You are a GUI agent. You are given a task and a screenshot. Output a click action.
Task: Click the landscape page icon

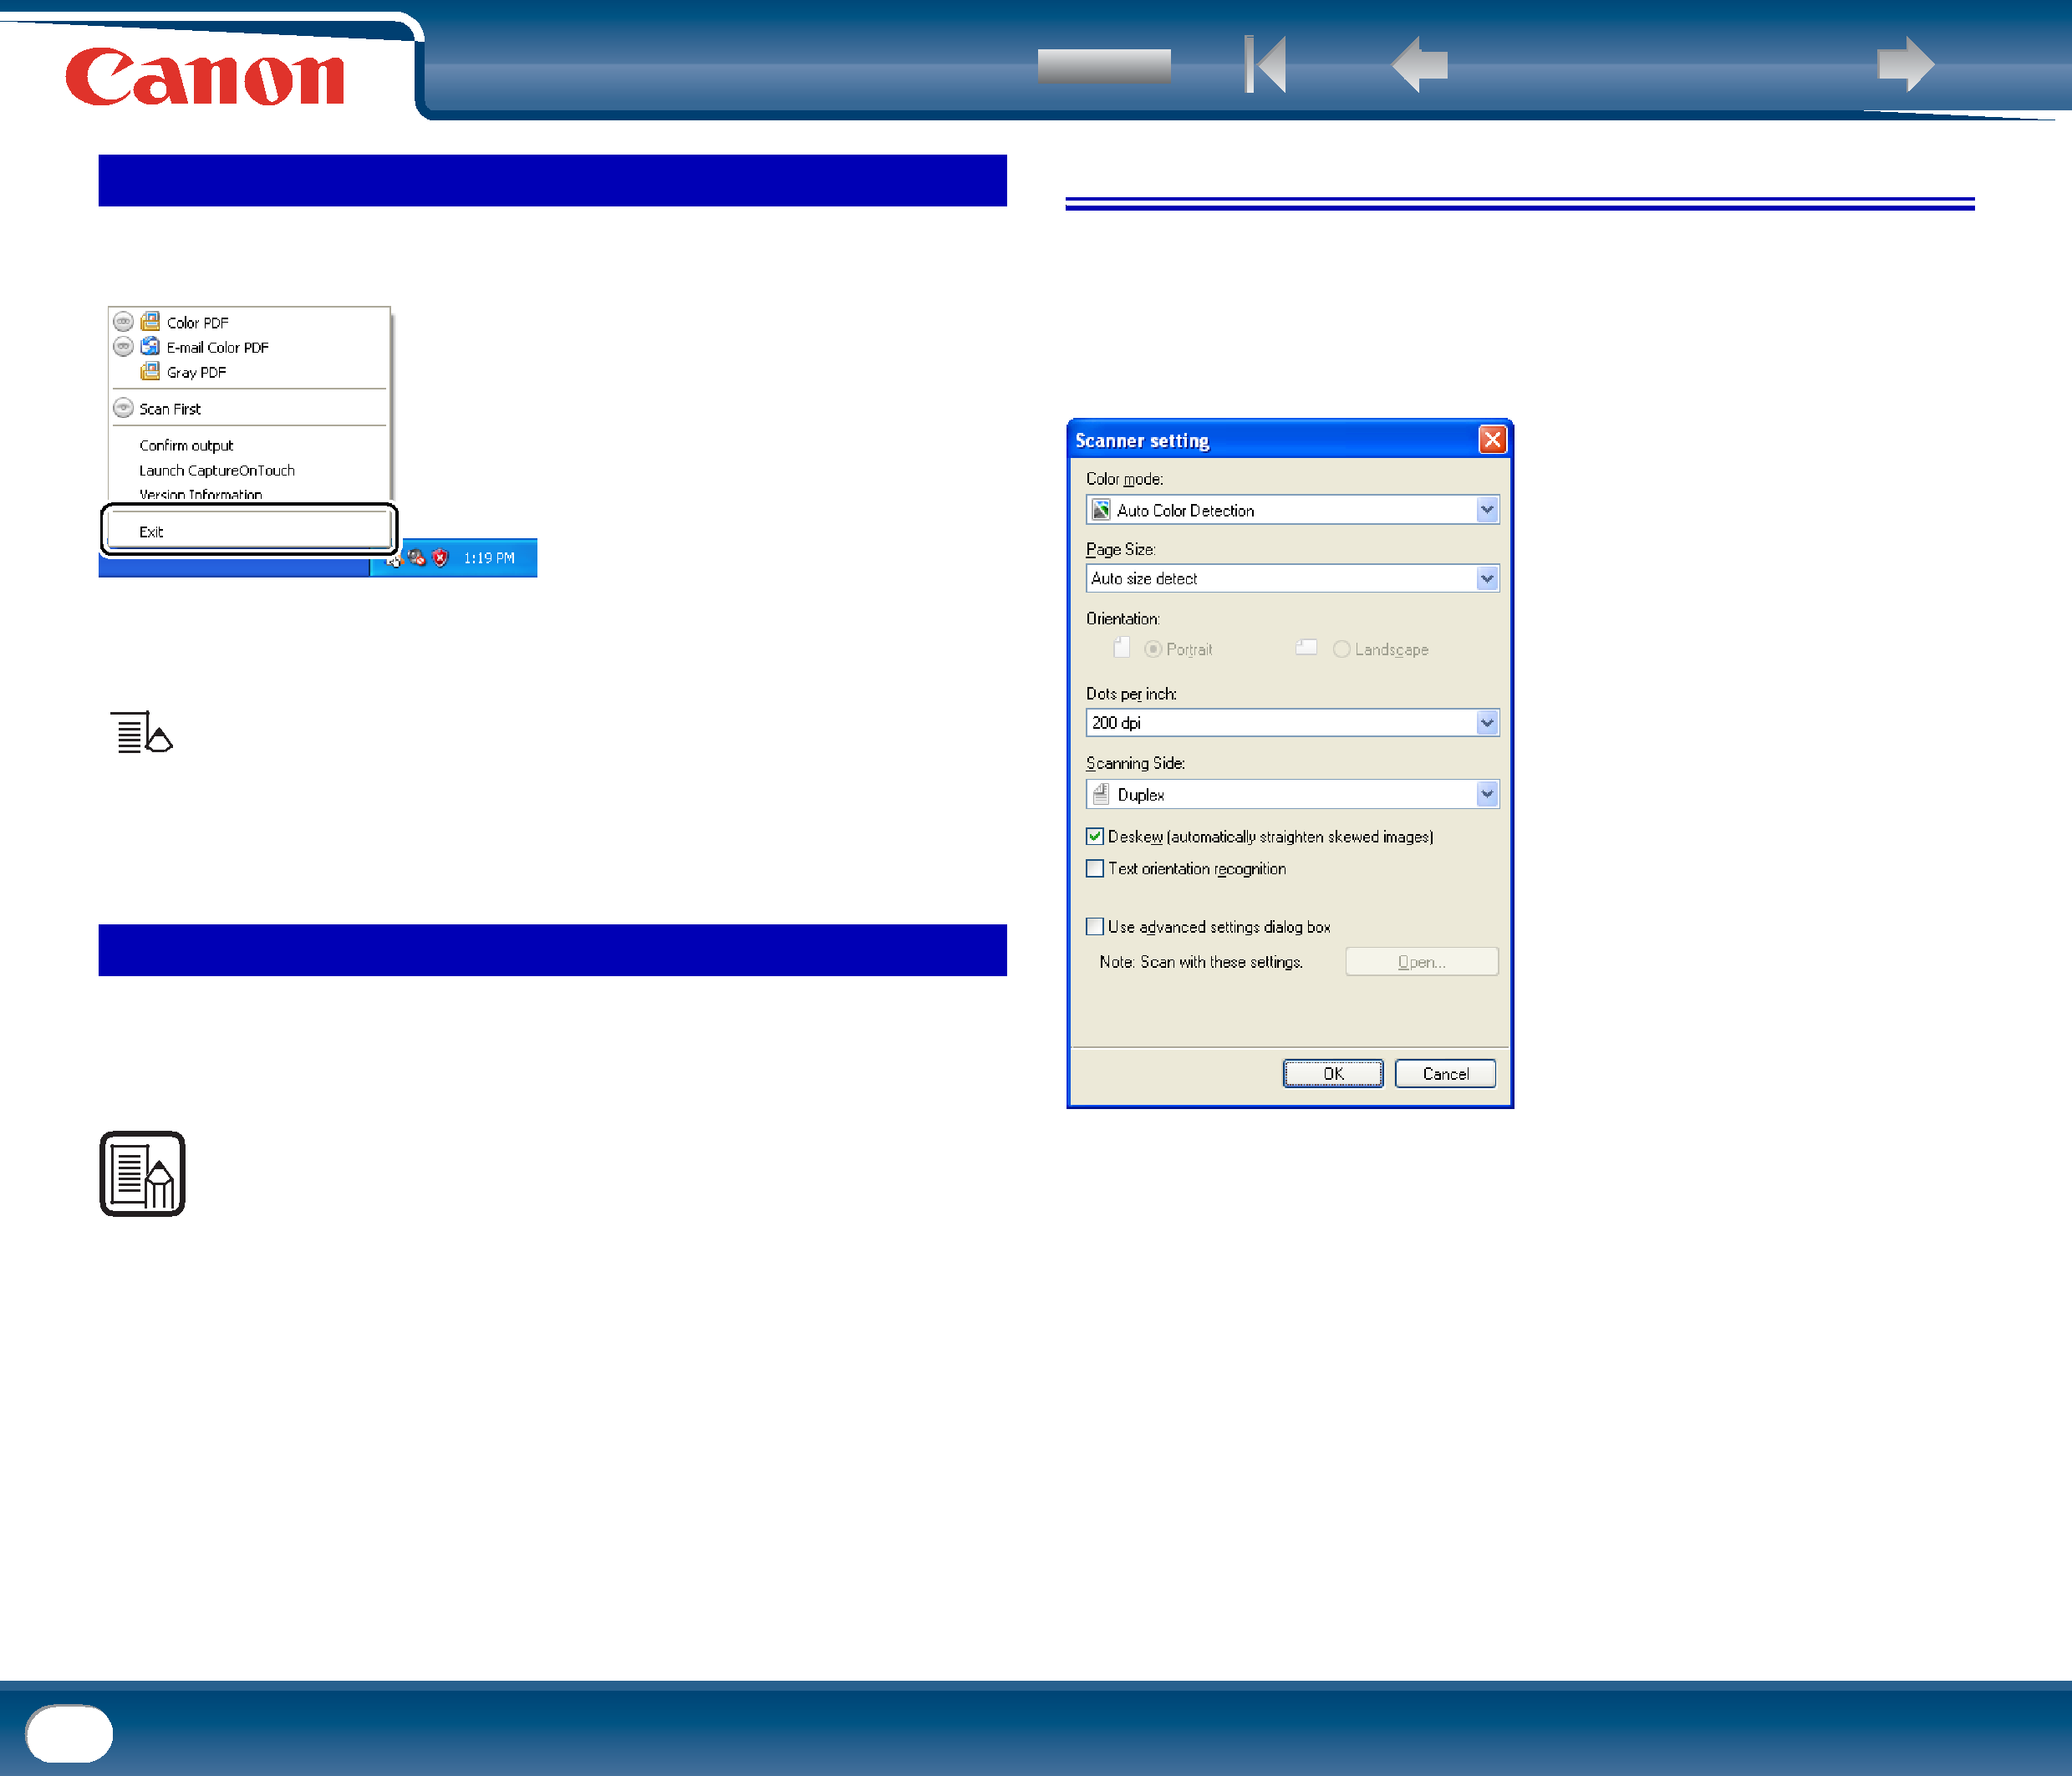1306,647
